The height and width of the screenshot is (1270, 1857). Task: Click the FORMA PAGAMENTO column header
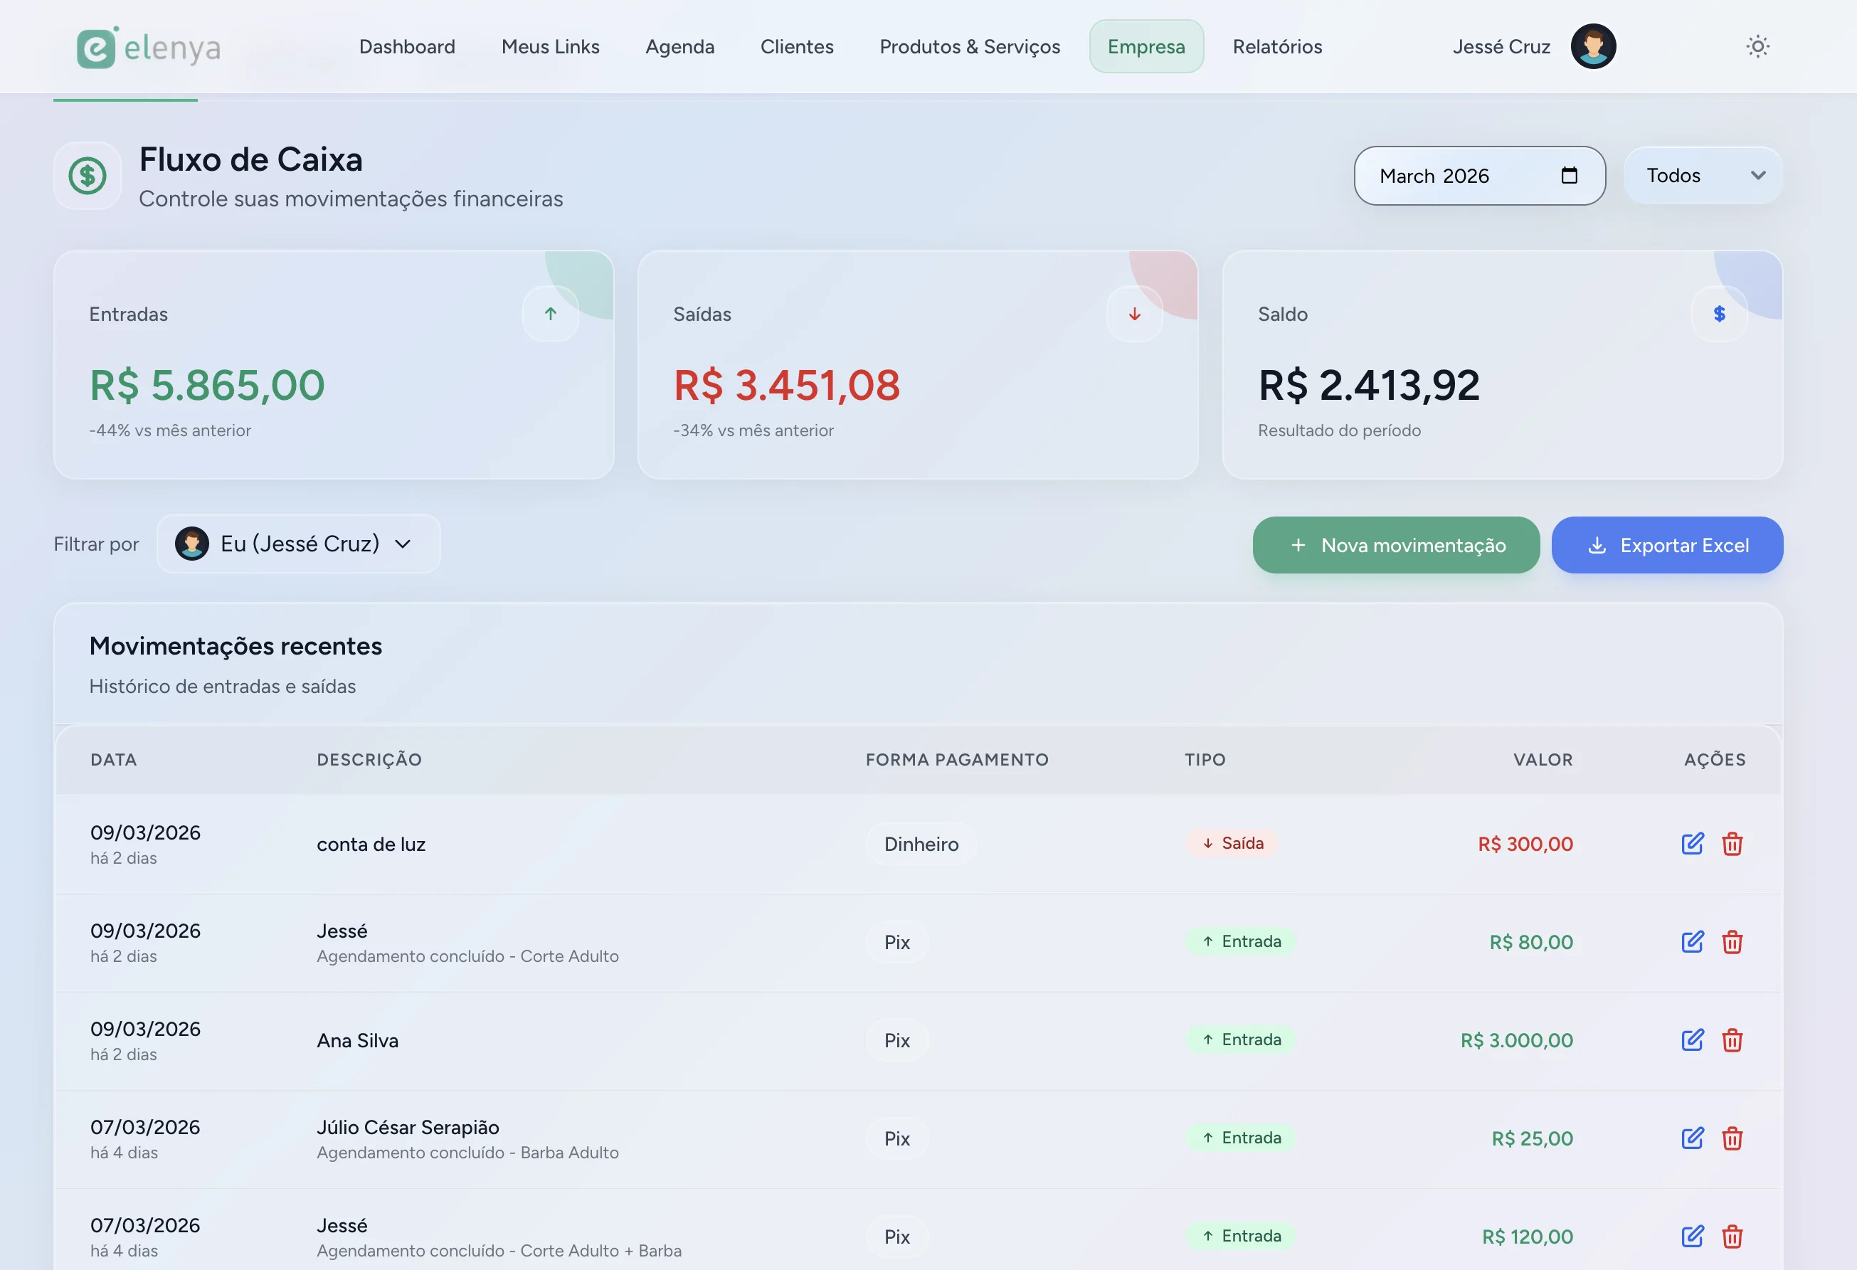tap(956, 759)
